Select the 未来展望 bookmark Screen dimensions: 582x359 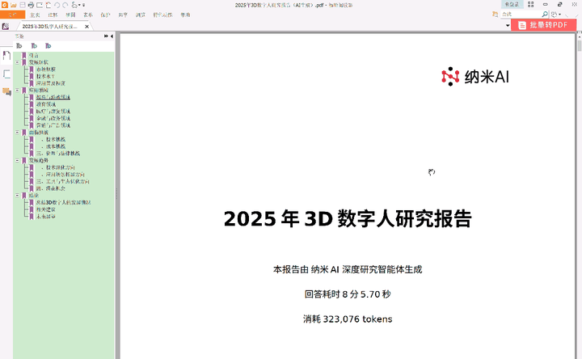pyautogui.click(x=45, y=217)
